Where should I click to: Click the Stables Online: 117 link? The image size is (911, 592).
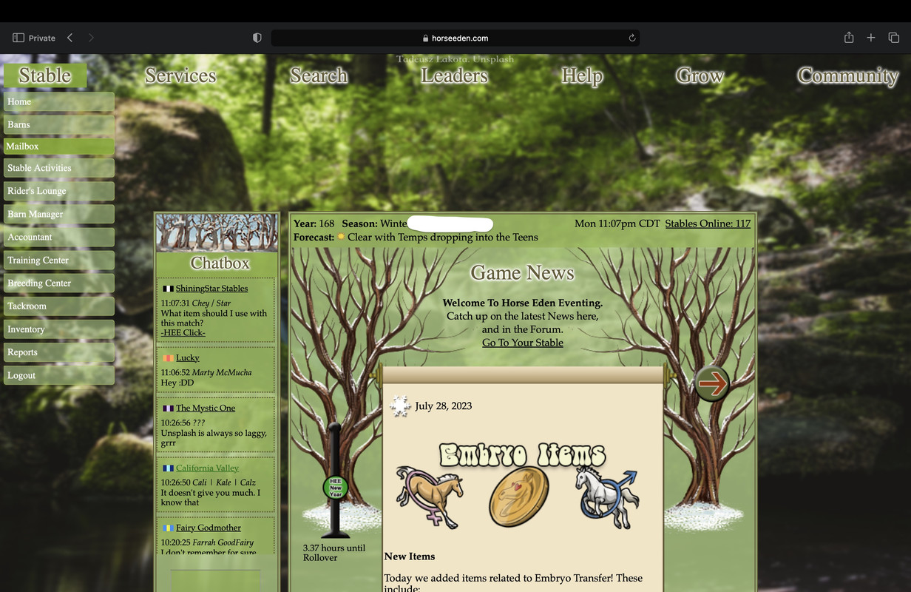(708, 223)
